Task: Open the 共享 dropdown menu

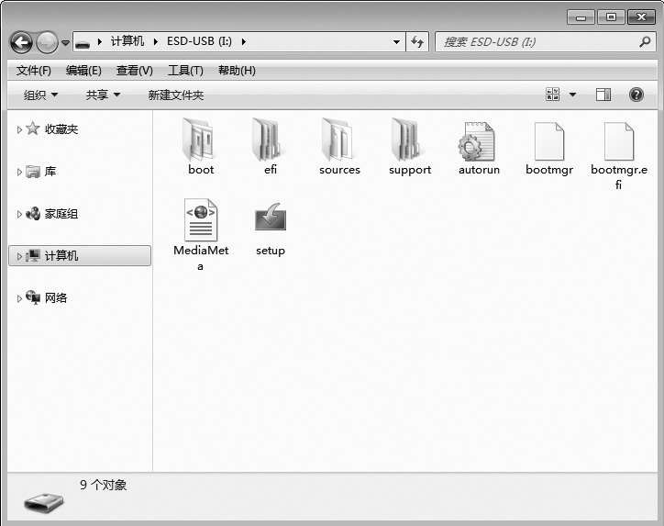Action: pyautogui.click(x=103, y=95)
